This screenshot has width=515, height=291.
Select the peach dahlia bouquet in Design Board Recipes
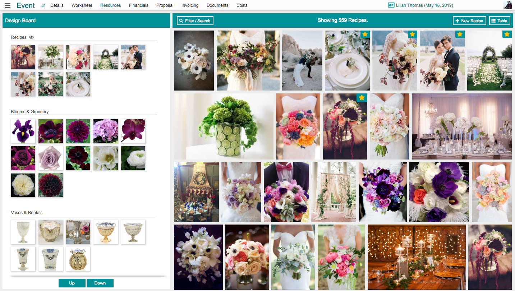pyautogui.click(x=78, y=57)
